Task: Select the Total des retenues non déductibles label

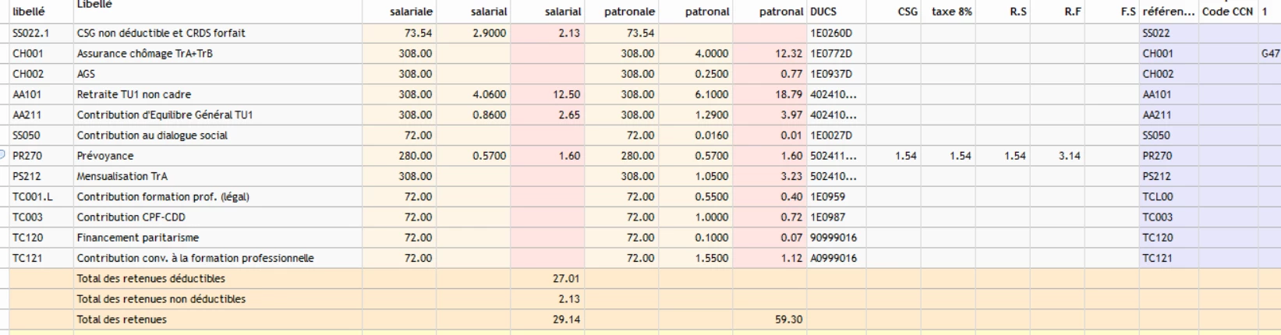Action: (161, 299)
